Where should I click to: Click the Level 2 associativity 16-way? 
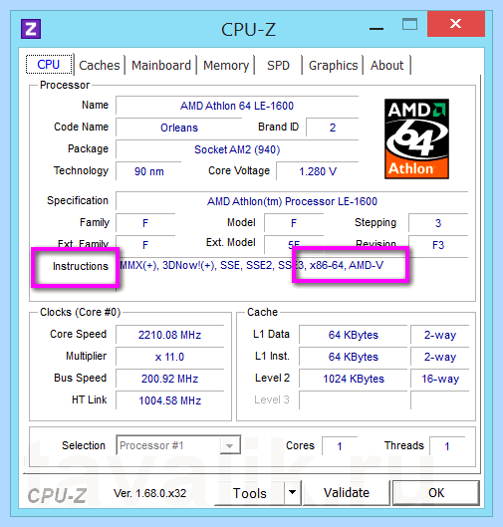click(x=440, y=379)
